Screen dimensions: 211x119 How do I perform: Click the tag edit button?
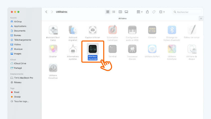coord(154,12)
